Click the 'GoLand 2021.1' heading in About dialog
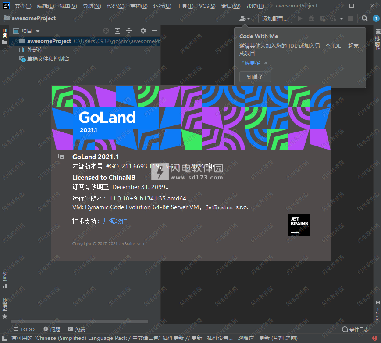Image resolution: width=381 pixels, height=343 pixels. (96, 157)
